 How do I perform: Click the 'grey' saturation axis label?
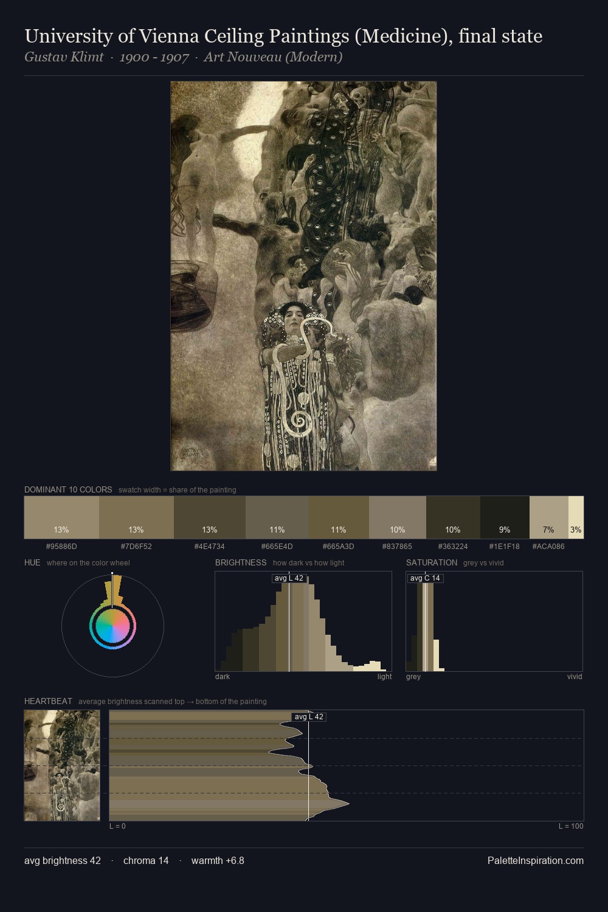pos(413,677)
